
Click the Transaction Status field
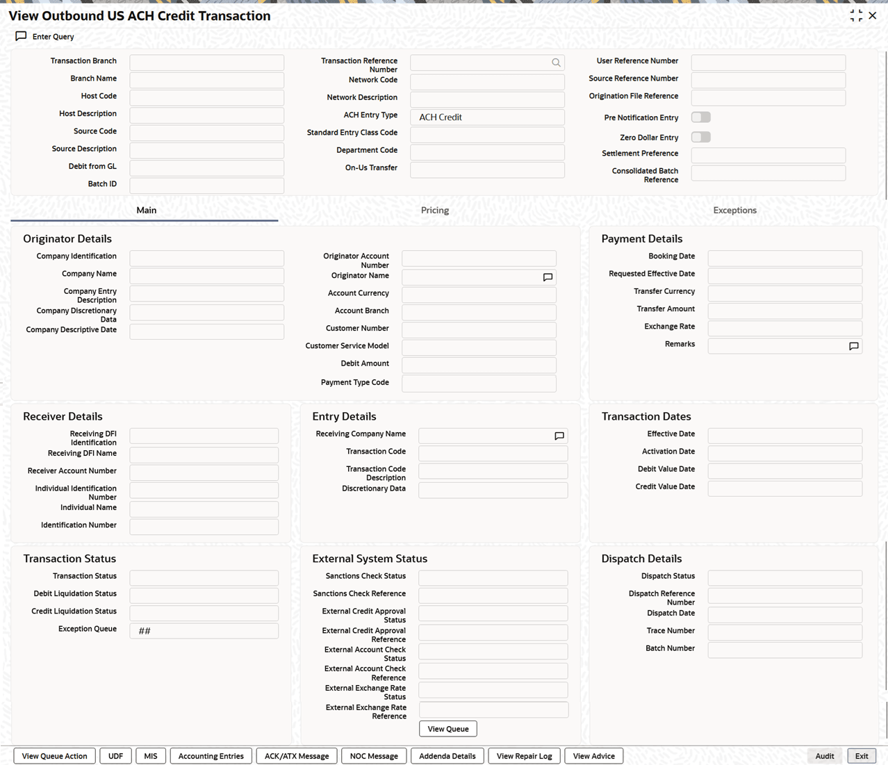(204, 578)
